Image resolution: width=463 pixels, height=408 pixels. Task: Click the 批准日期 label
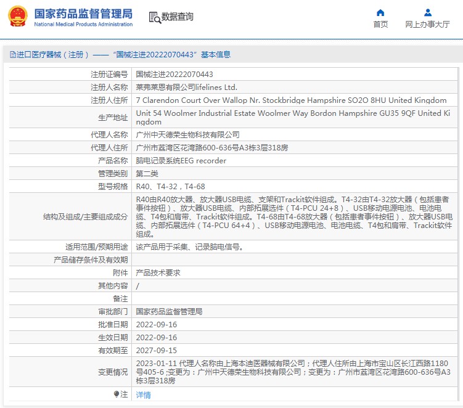tap(113, 325)
